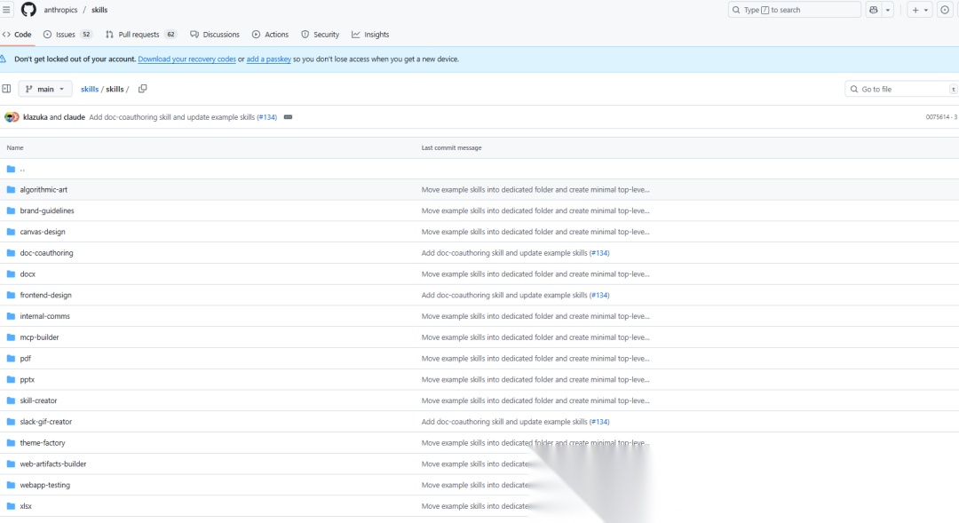Follow the add a passkey link

[268, 59]
